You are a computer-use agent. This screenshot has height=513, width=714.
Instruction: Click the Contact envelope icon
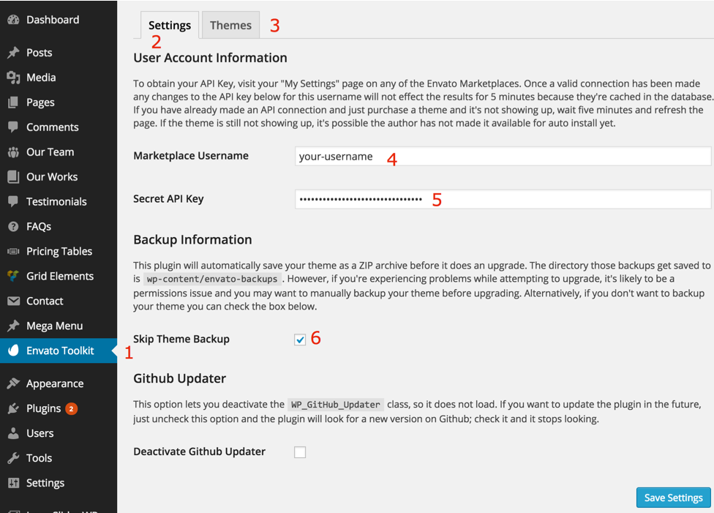14,301
